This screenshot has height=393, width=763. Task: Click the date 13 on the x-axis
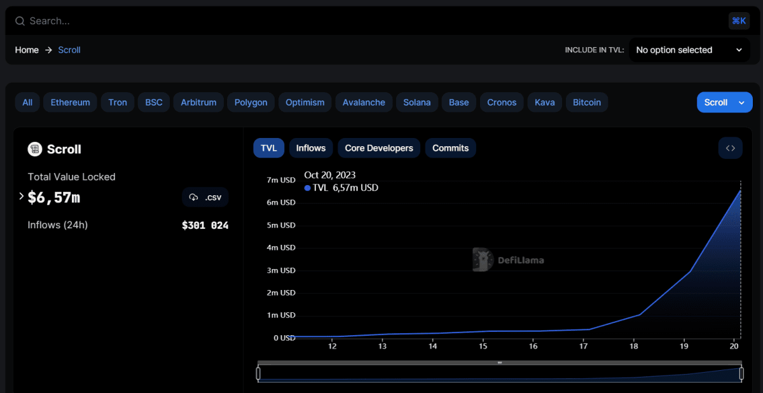pyautogui.click(x=382, y=347)
